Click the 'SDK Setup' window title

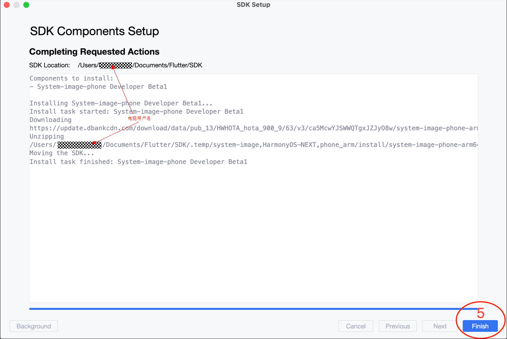click(x=253, y=5)
